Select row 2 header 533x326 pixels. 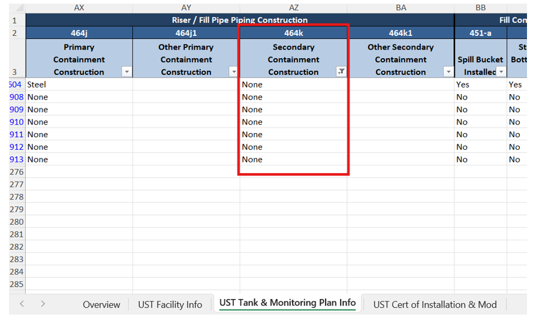pos(17,33)
